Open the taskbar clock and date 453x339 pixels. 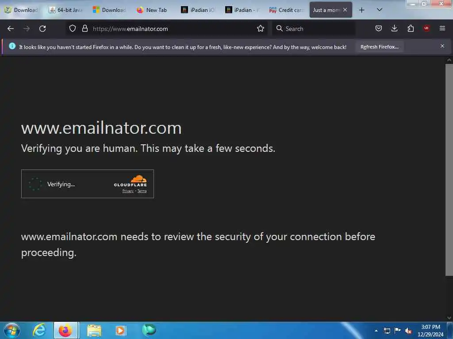(430, 330)
